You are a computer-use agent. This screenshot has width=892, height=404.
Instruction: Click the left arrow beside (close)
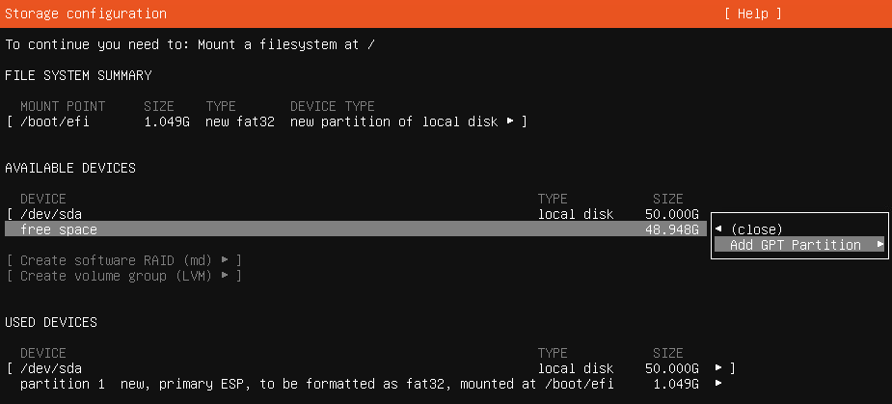point(718,229)
